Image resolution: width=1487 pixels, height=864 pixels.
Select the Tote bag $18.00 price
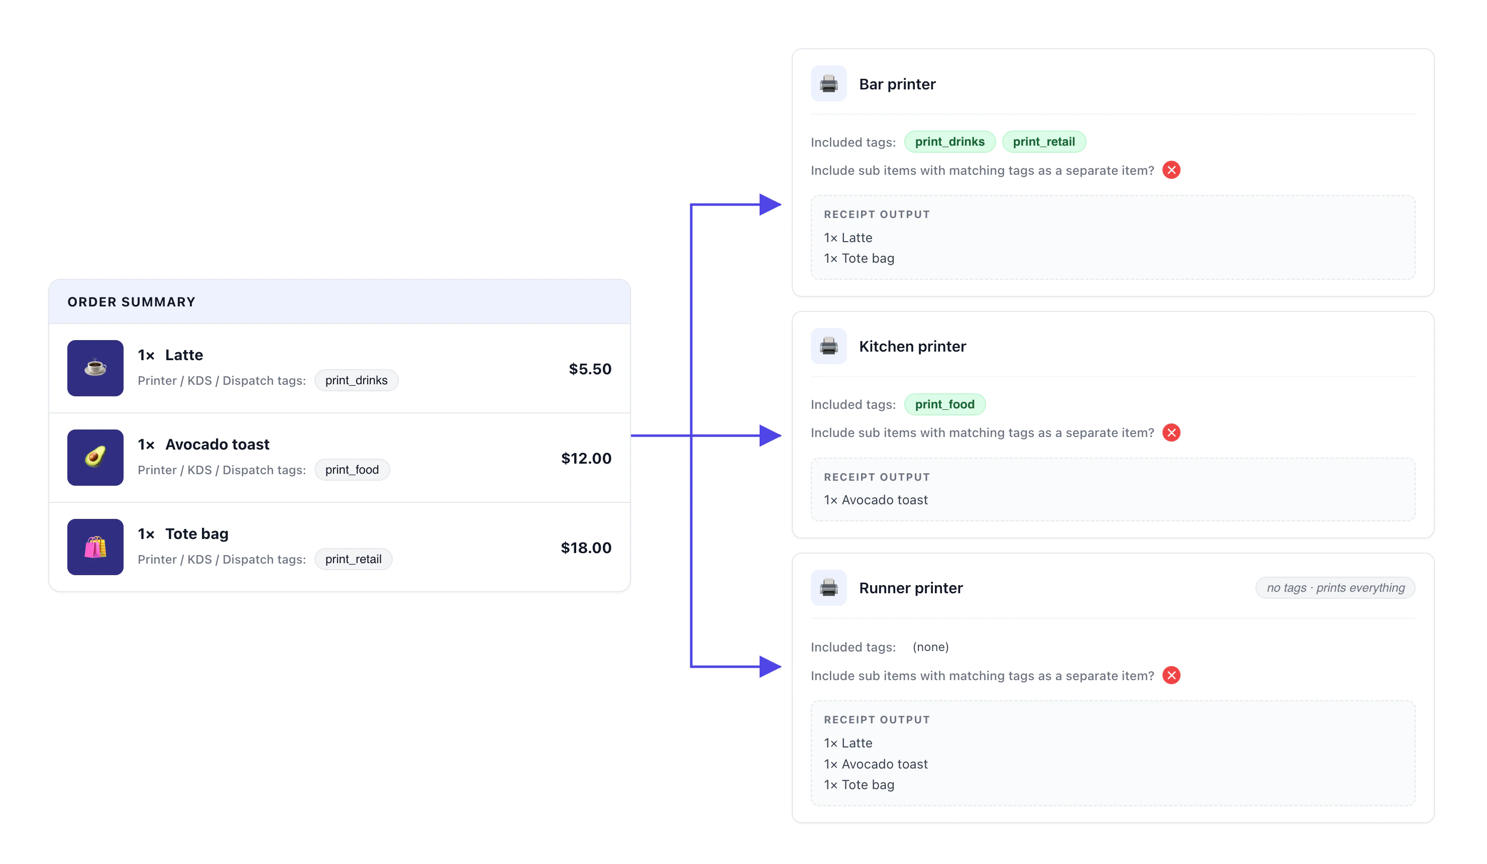tap(586, 548)
